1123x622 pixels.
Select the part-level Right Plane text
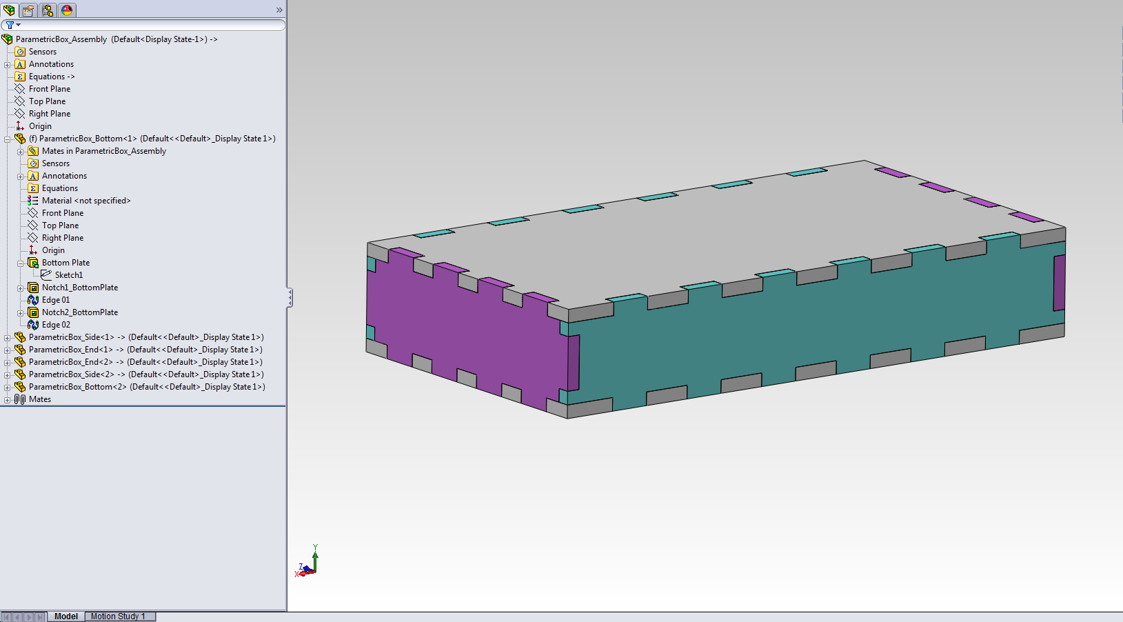pyautogui.click(x=63, y=238)
